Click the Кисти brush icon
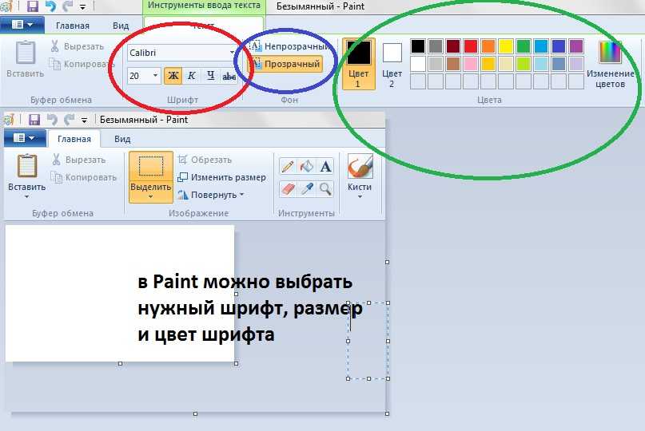 (x=360, y=166)
